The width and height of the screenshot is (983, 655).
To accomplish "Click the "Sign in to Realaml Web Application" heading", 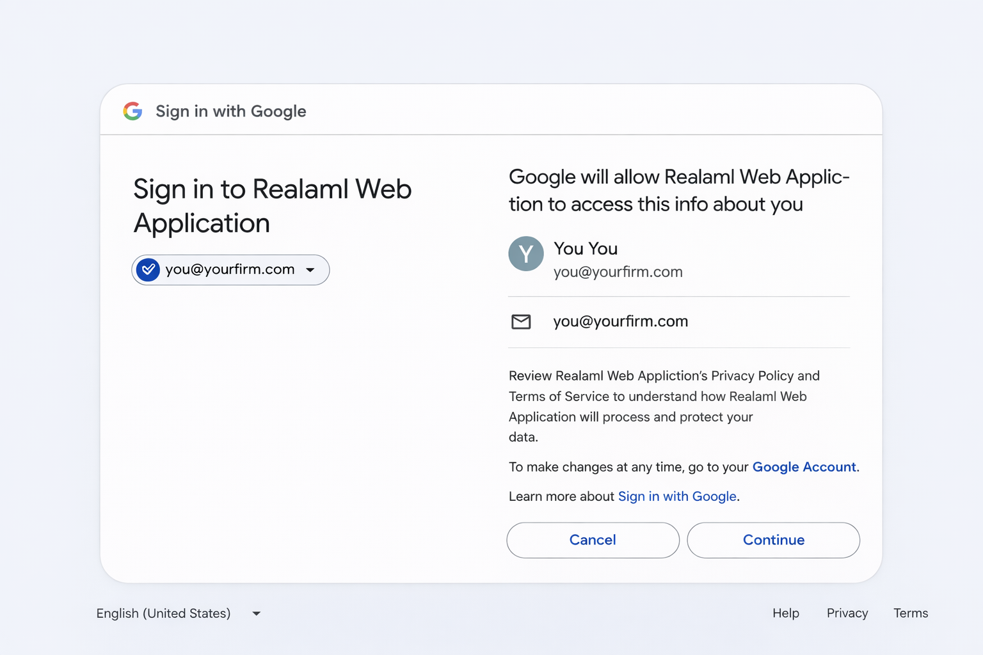I will (x=272, y=206).
